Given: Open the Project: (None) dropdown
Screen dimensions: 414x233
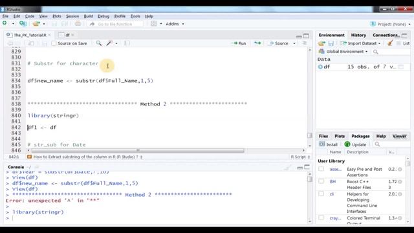Looking at the screenshot, I should coord(390,24).
